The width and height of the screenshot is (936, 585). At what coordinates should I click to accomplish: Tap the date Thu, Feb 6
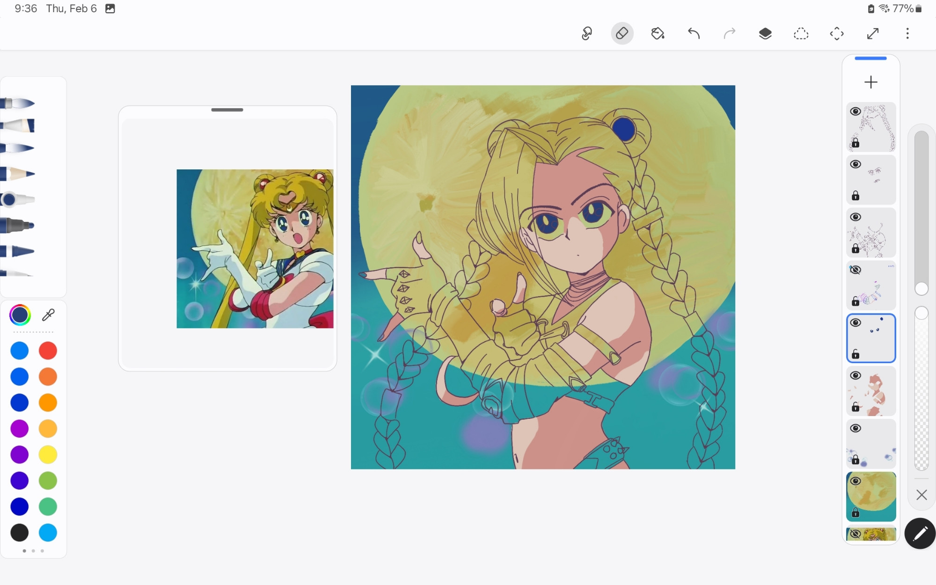click(72, 8)
